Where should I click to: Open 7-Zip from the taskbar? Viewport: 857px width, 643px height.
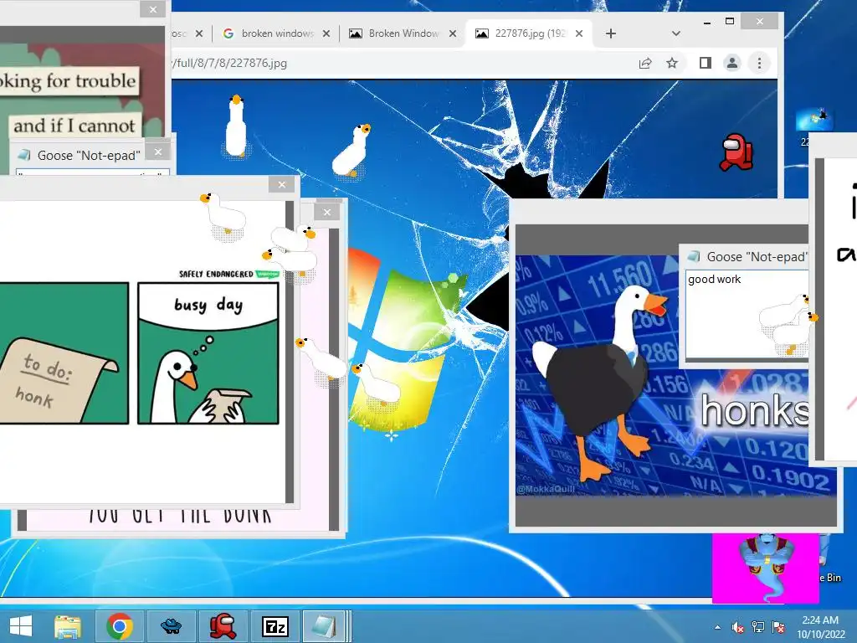click(x=275, y=626)
